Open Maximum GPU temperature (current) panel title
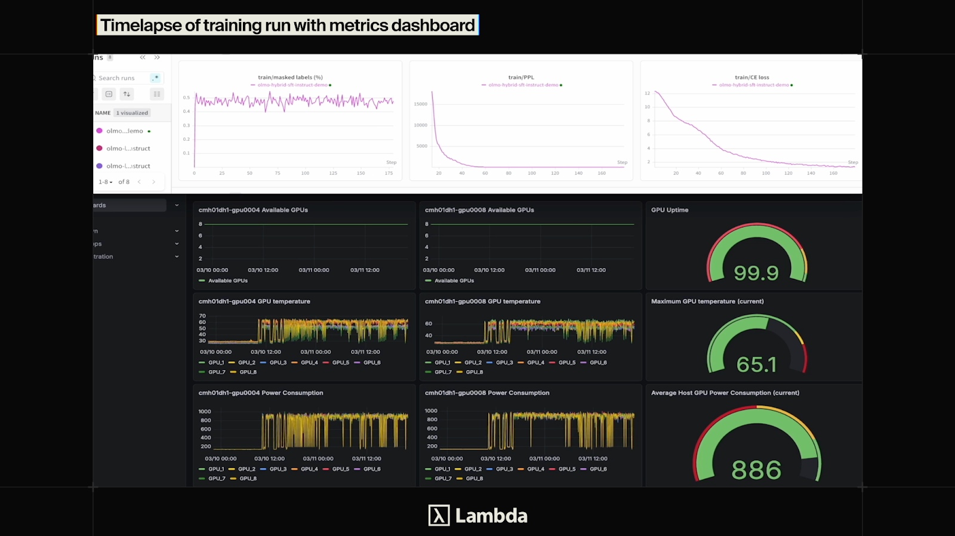 pos(707,301)
